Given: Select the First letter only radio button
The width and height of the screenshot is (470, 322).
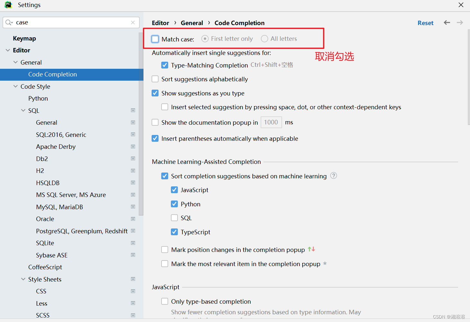Looking at the screenshot, I should 205,39.
